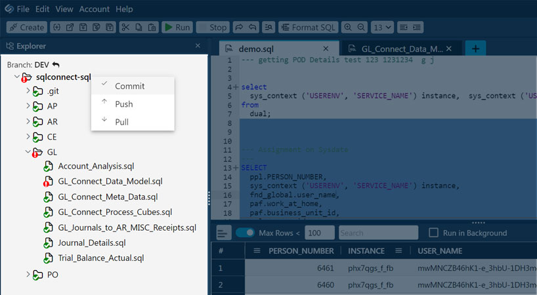Screen dimensions: 537x295
Task: Open the PERSON_NUMBER column menu icon
Action: [x=255, y=250]
